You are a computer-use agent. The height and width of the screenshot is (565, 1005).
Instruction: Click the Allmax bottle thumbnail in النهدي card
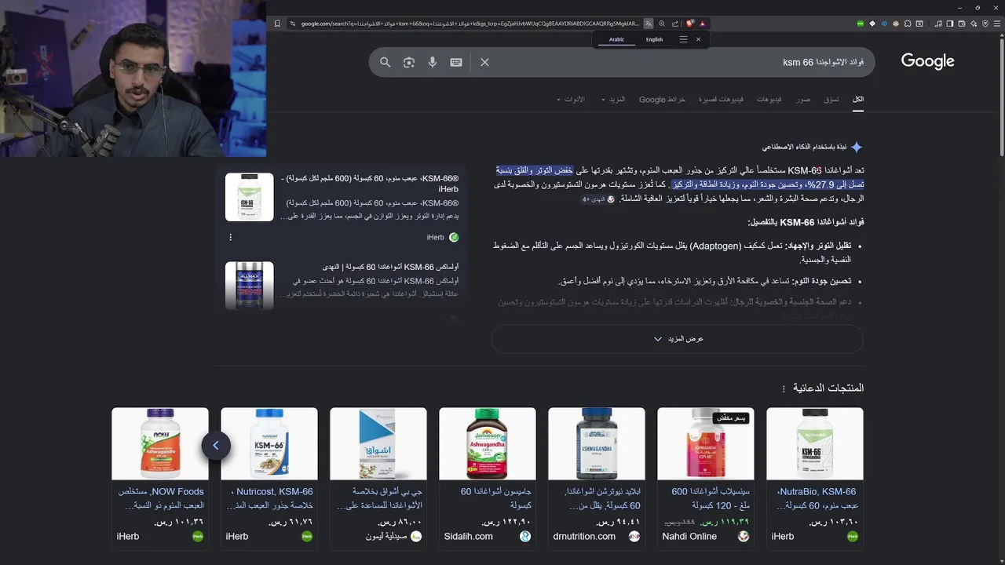point(250,285)
